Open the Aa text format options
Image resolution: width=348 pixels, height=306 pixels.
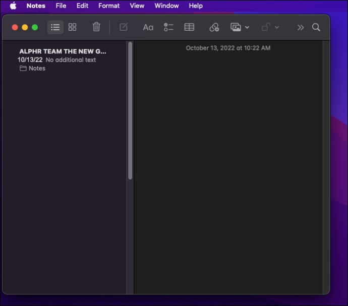148,28
